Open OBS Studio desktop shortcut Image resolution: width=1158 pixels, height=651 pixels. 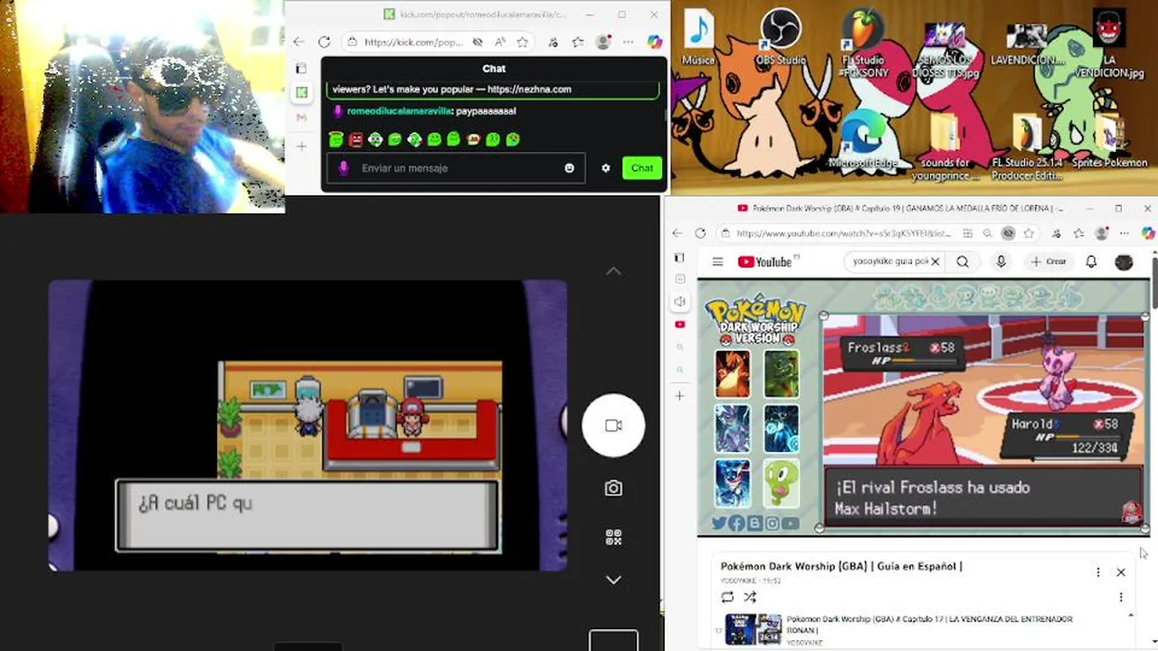pyautogui.click(x=780, y=39)
